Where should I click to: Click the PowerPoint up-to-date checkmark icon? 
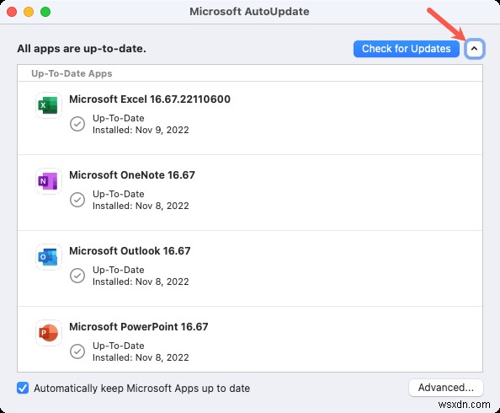77,351
